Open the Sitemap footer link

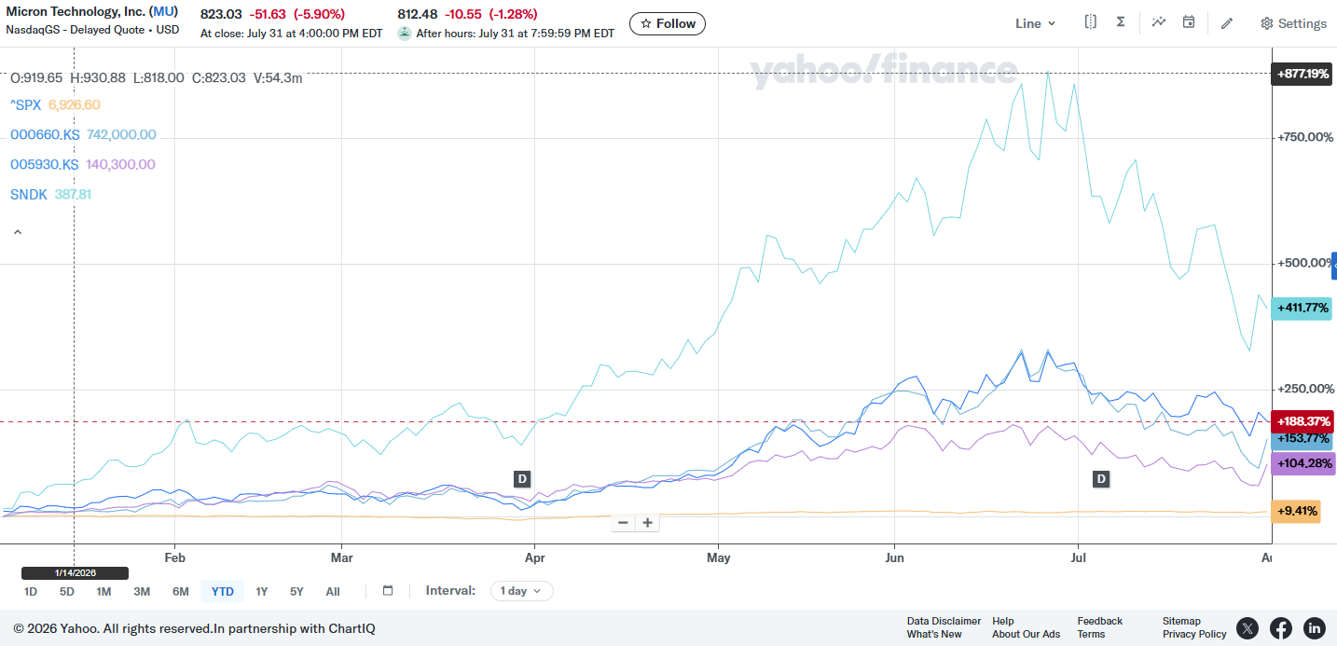point(1181,621)
